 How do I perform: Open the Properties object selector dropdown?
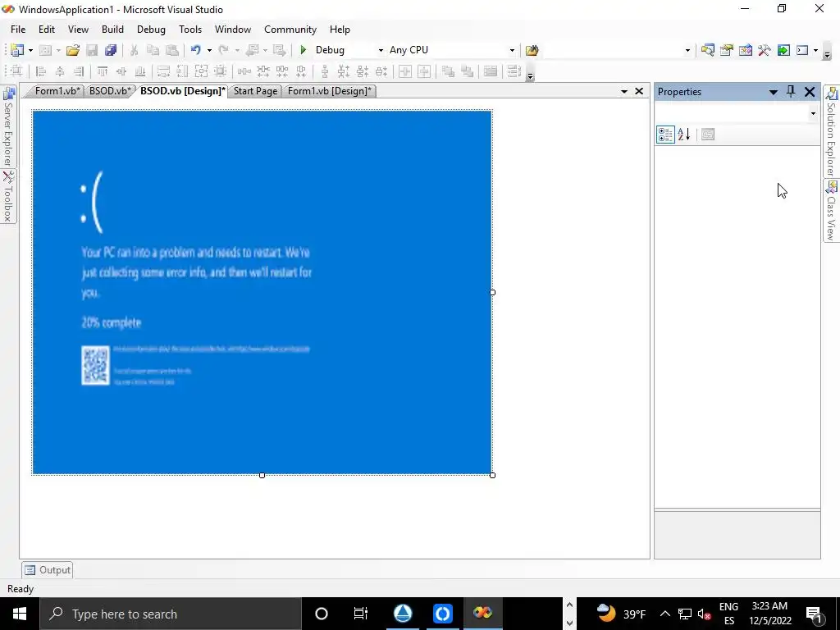click(813, 113)
